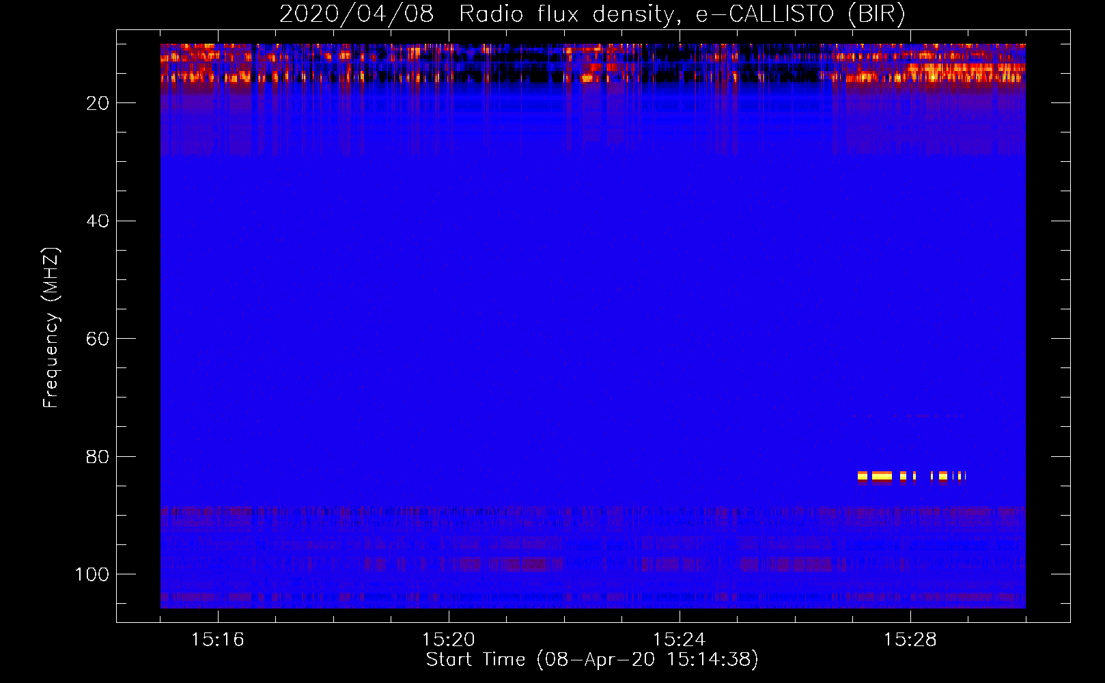The width and height of the screenshot is (1105, 683).
Task: Select the frequency tick label '60'
Action: [x=98, y=339]
